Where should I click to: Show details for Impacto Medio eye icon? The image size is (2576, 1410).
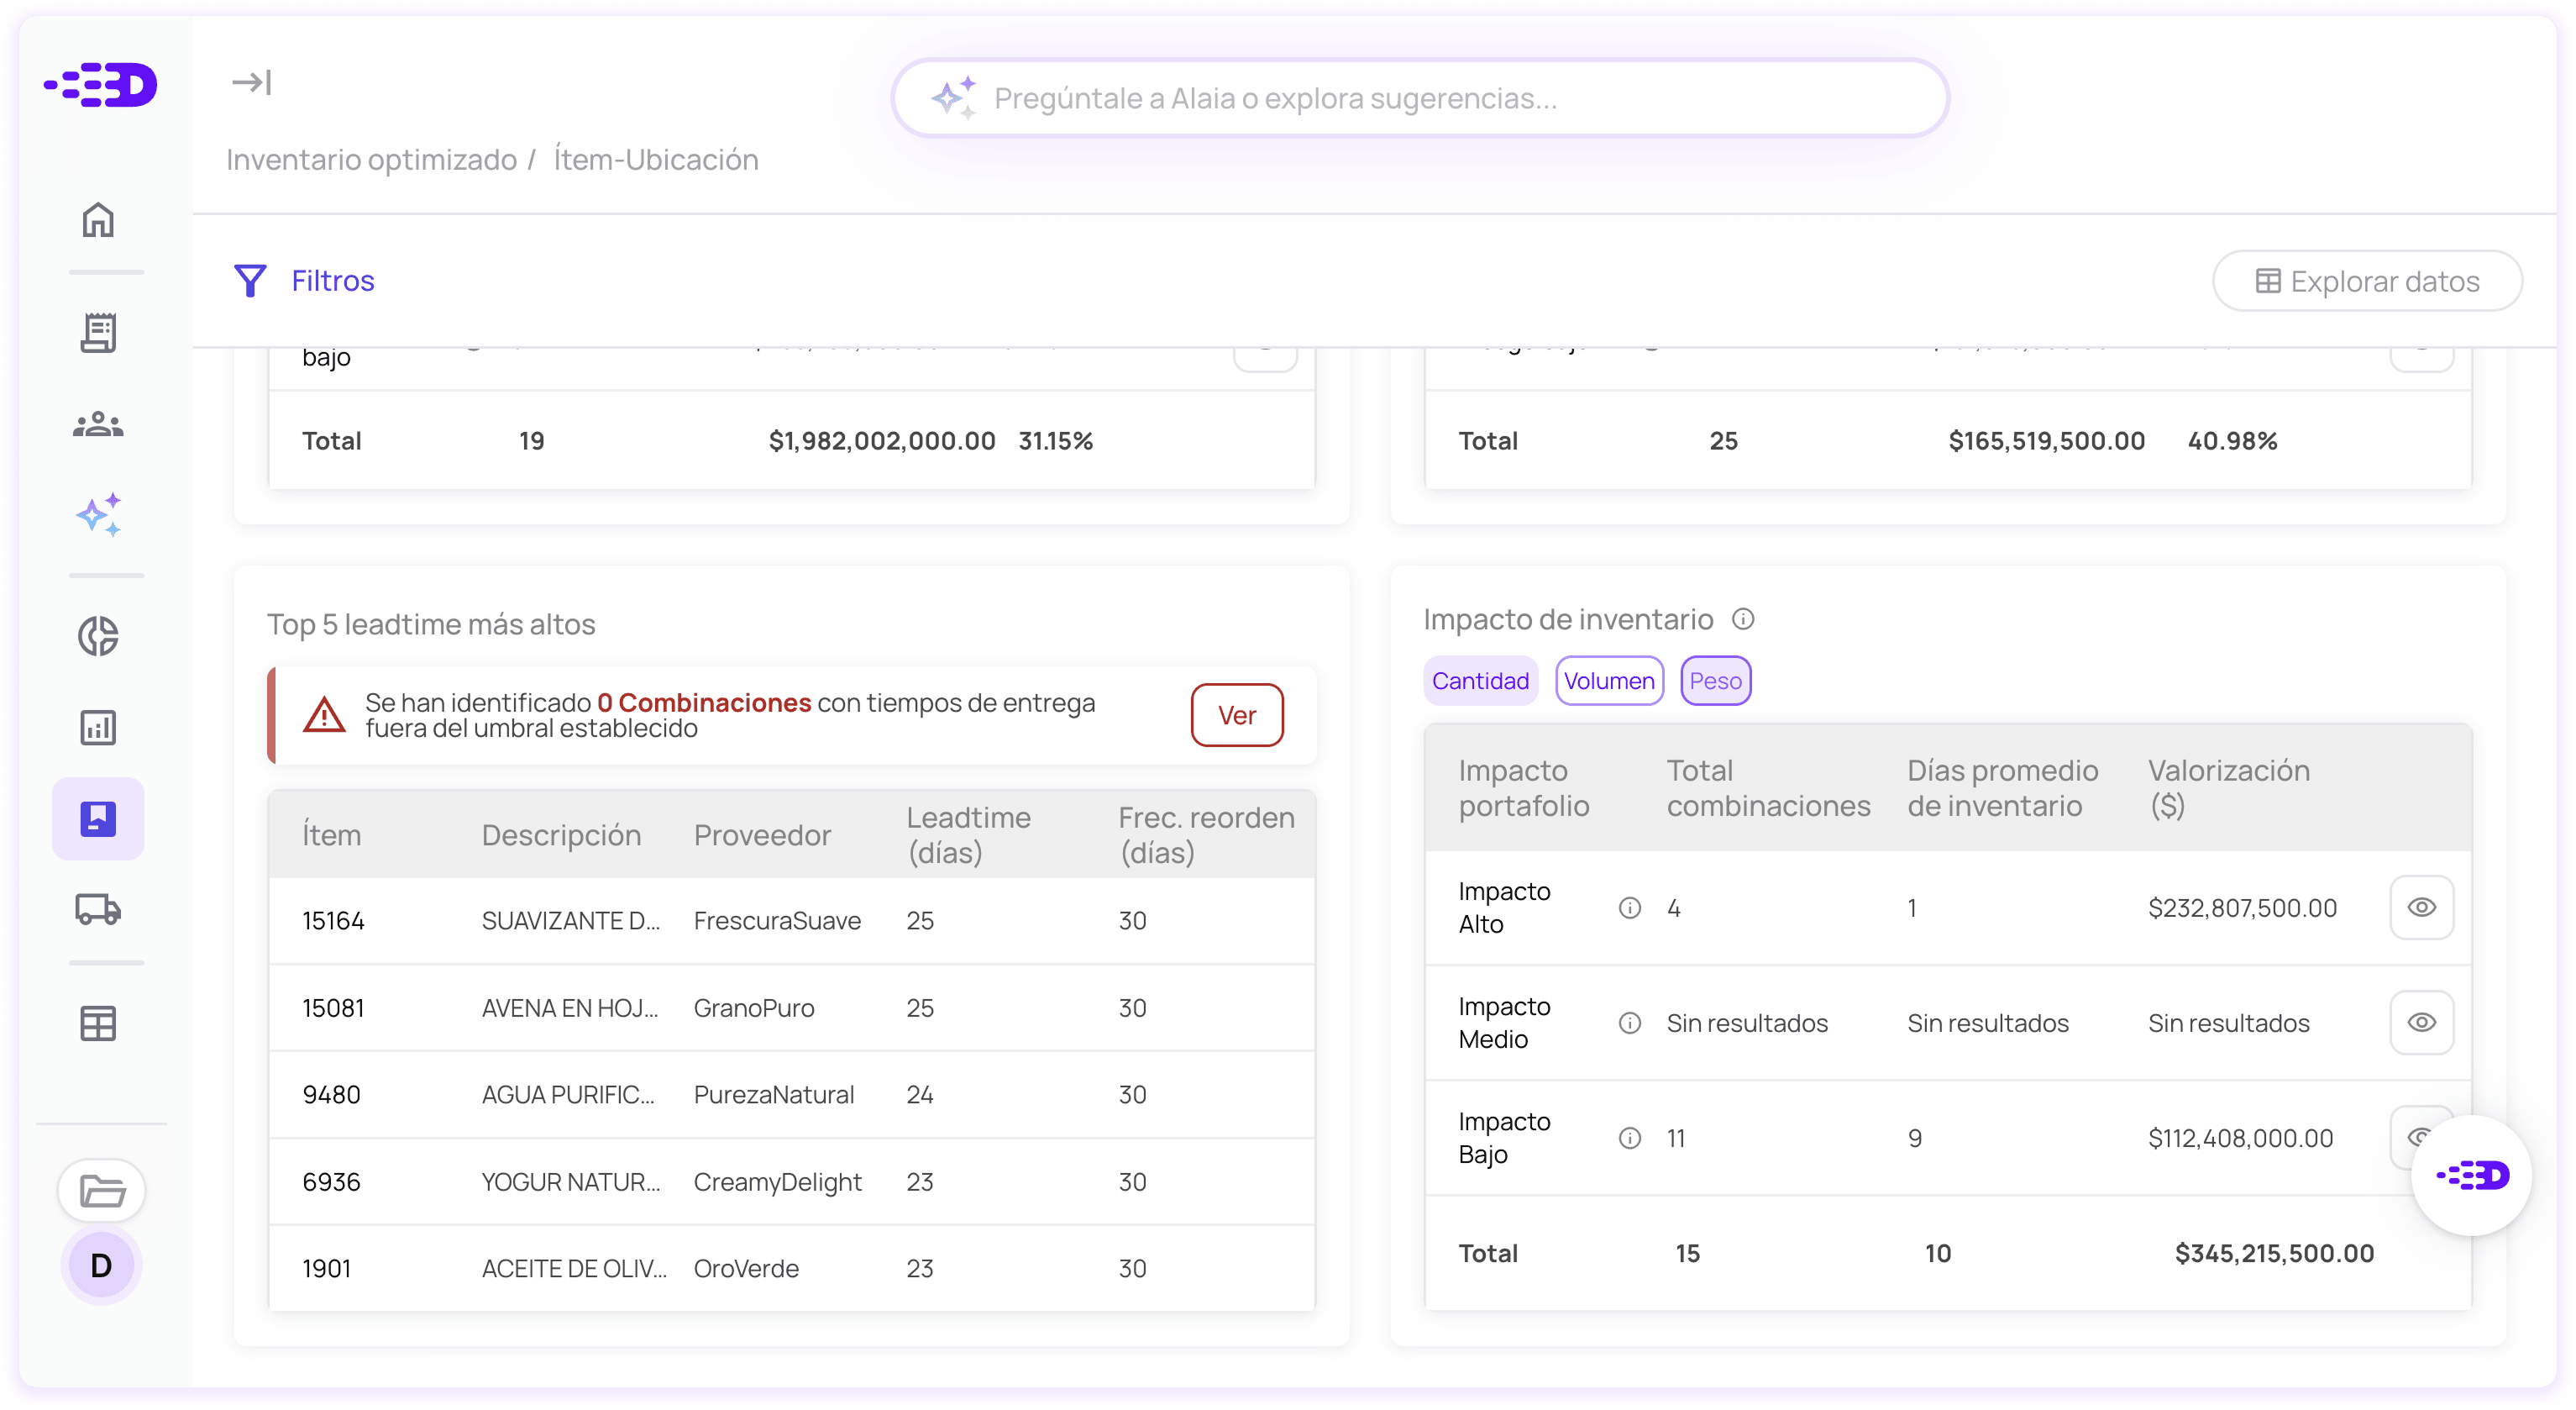(x=2421, y=1023)
